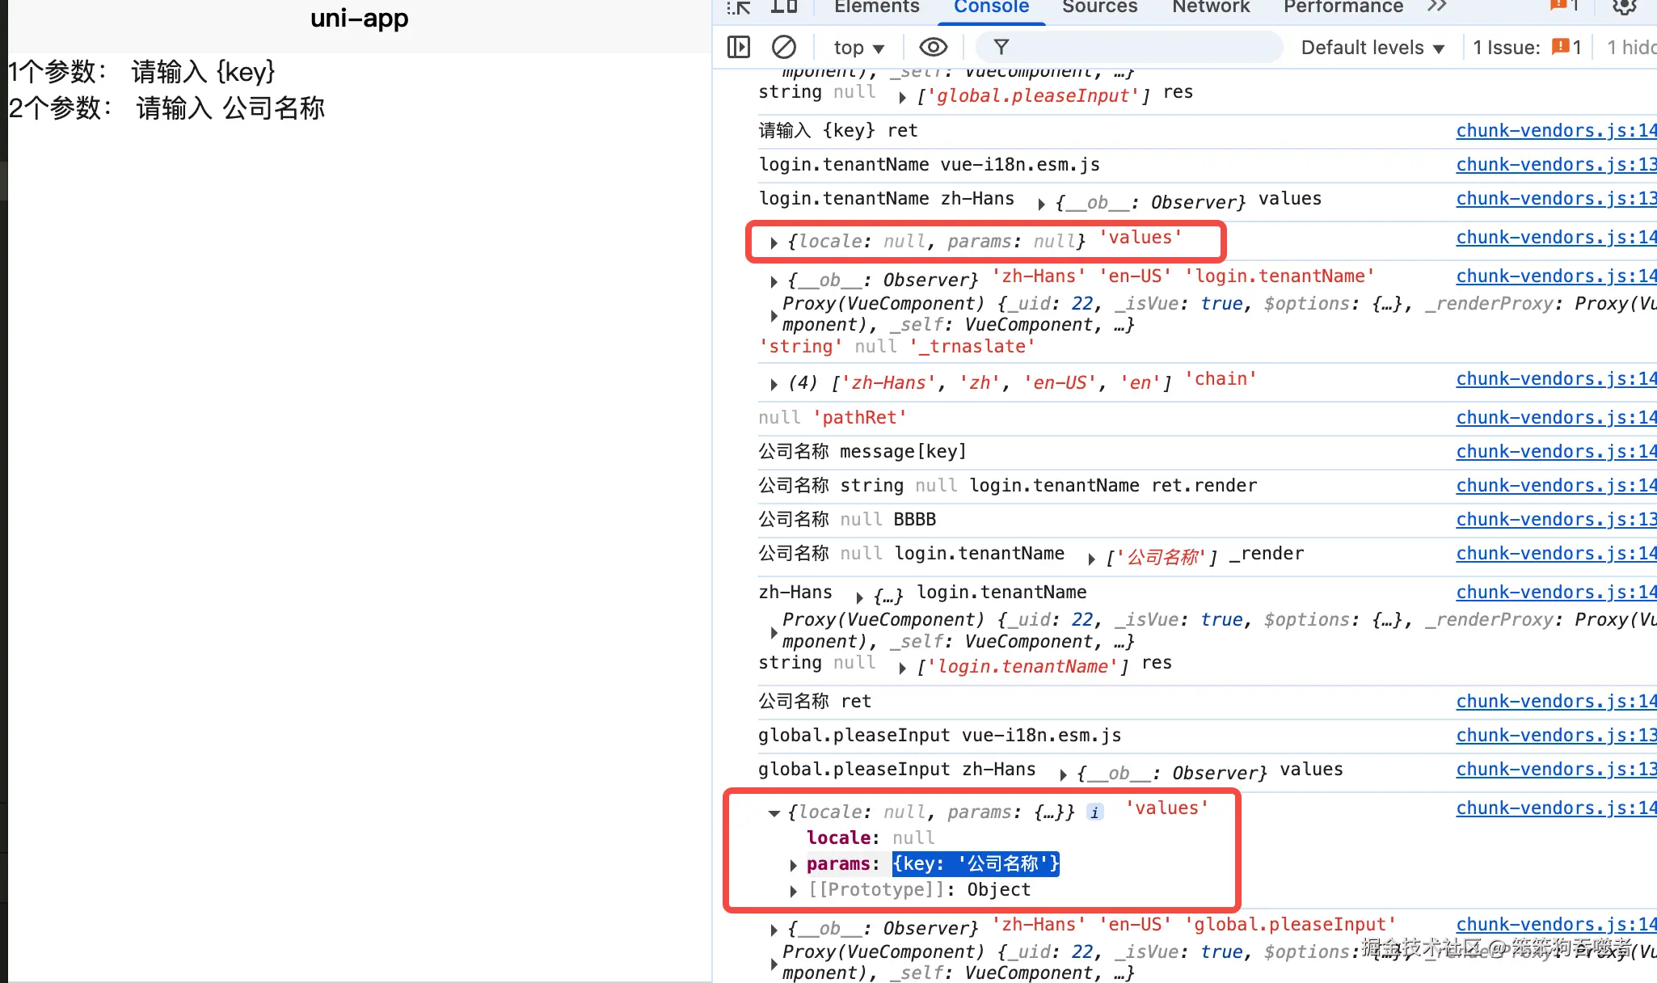Image resolution: width=1657 pixels, height=983 pixels.
Task: Show more DevTools tabs chevron
Action: [x=1436, y=6]
